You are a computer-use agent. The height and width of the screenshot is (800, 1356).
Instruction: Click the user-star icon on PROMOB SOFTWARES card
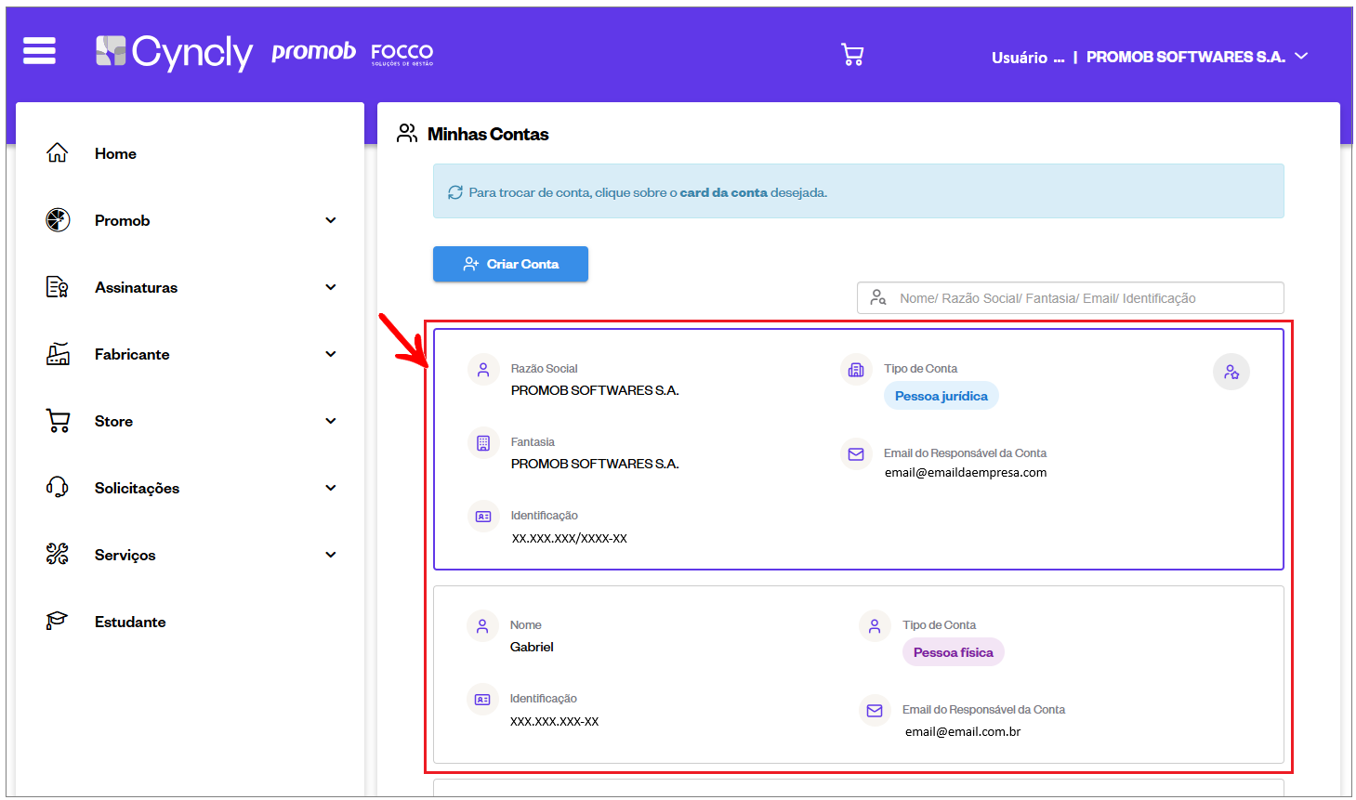(x=1231, y=373)
